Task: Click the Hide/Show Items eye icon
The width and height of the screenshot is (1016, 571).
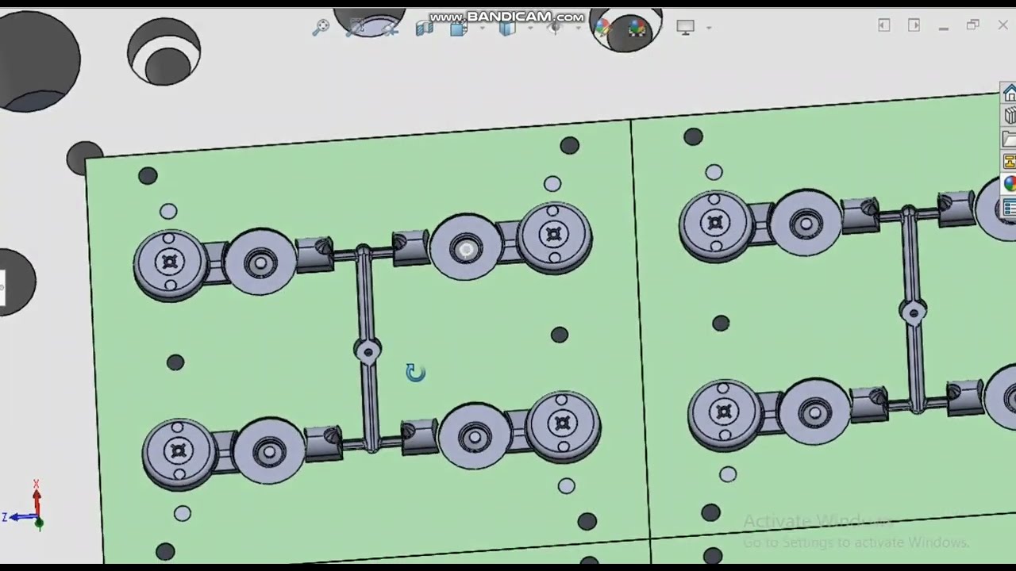Action: [x=555, y=28]
